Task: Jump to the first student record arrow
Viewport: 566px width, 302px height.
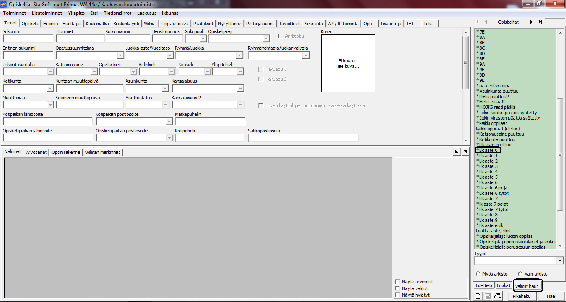Action: (x=477, y=22)
